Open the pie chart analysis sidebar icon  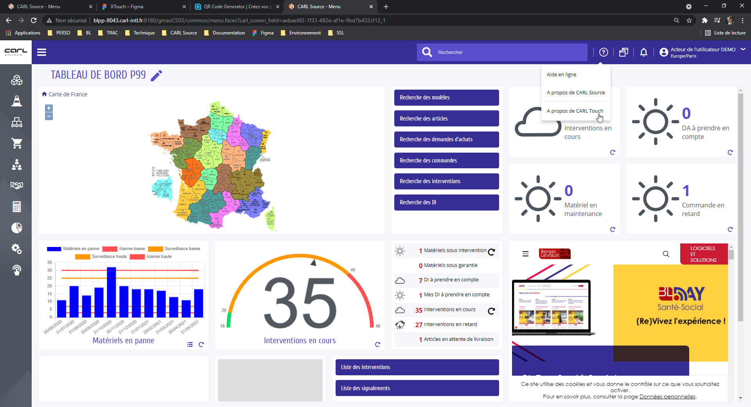[x=16, y=228]
